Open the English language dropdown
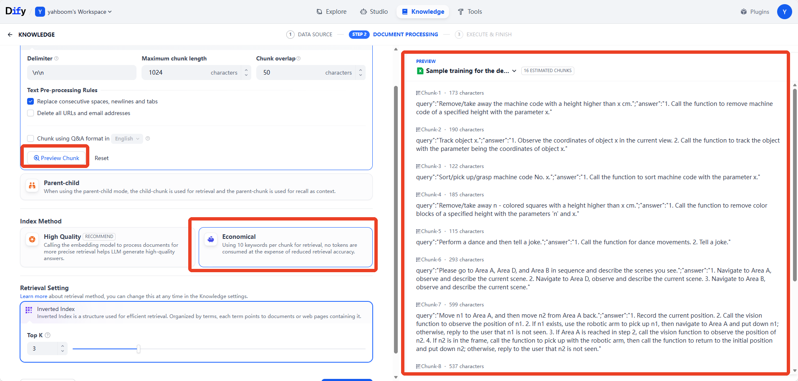This screenshot has height=381, width=798. pos(127,138)
